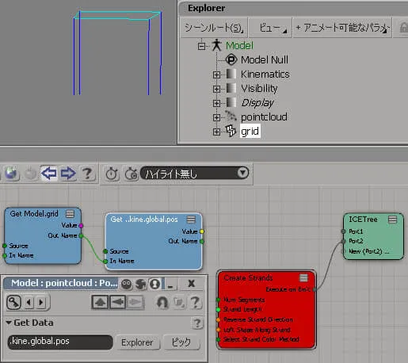408x363 pixels.
Task: Click the forward arrow in ICE toolbar
Action: pos(68,174)
